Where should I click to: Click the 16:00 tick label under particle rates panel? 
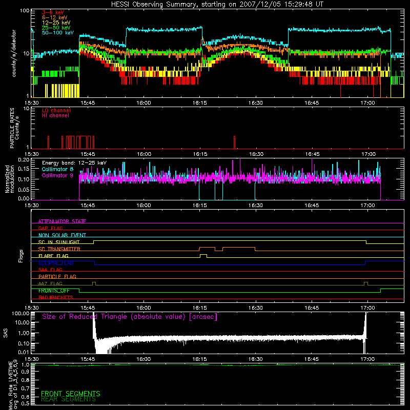click(144, 154)
